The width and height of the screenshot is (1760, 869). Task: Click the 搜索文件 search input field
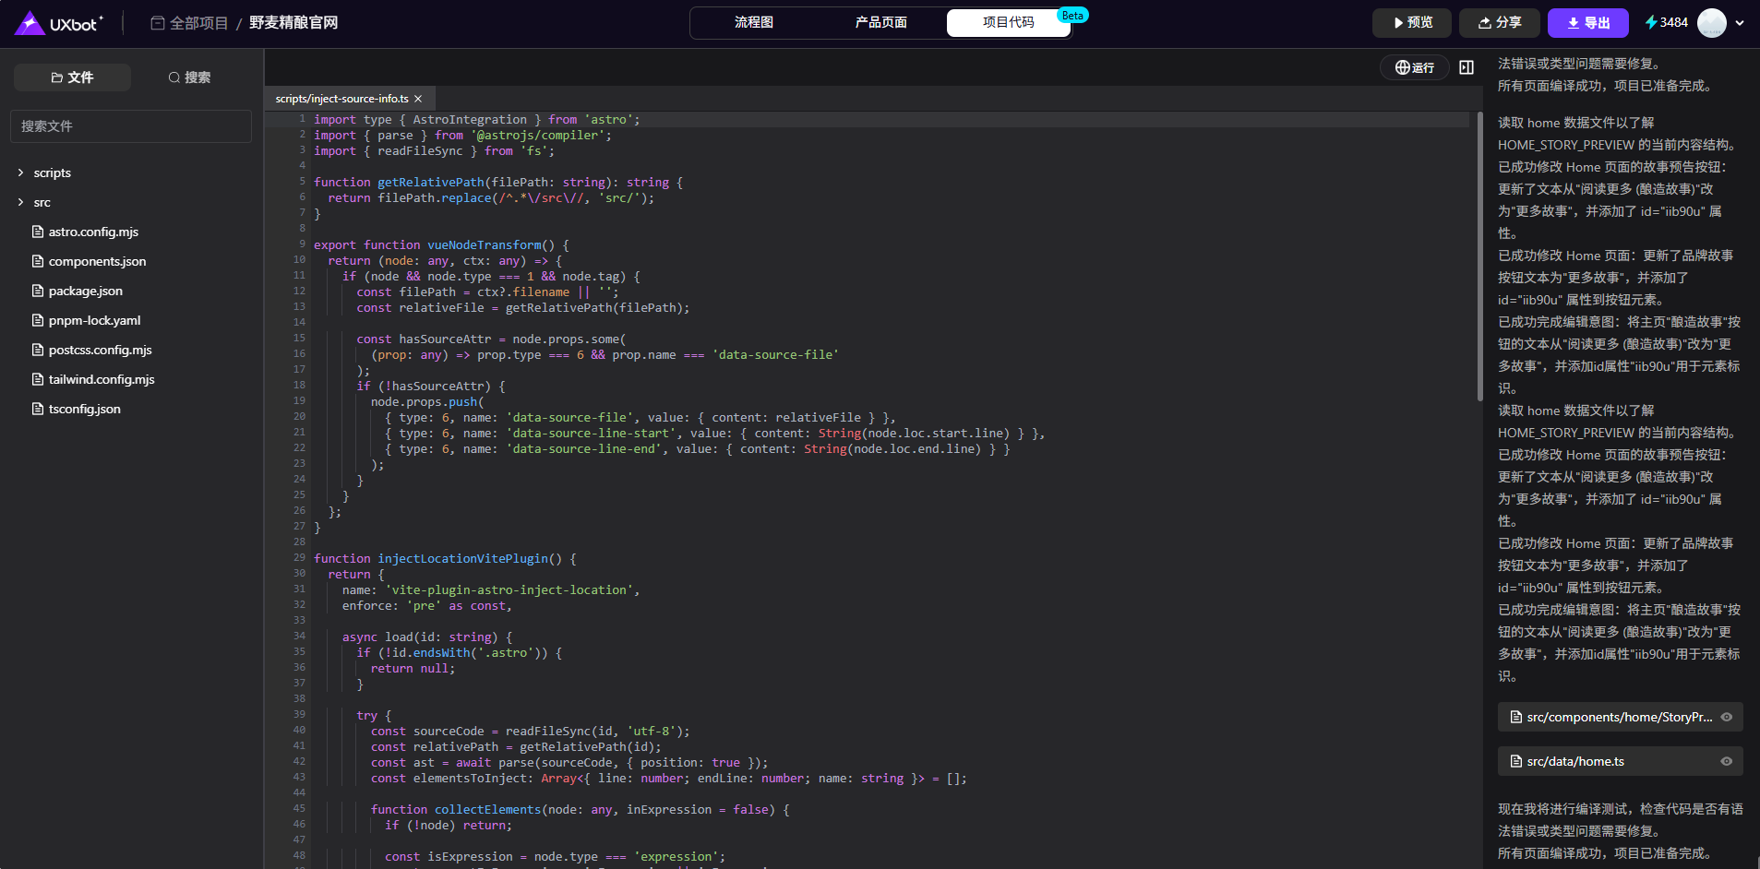point(131,126)
